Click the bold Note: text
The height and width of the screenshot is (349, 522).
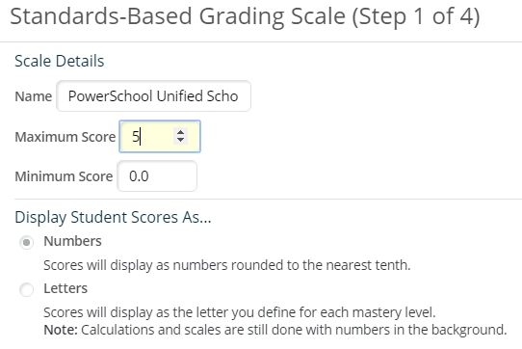(x=61, y=330)
